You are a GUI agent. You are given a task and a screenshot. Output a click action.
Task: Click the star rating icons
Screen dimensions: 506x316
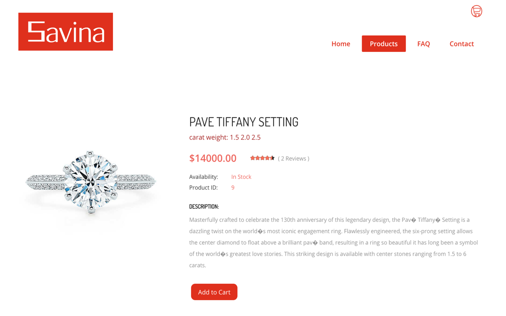262,158
